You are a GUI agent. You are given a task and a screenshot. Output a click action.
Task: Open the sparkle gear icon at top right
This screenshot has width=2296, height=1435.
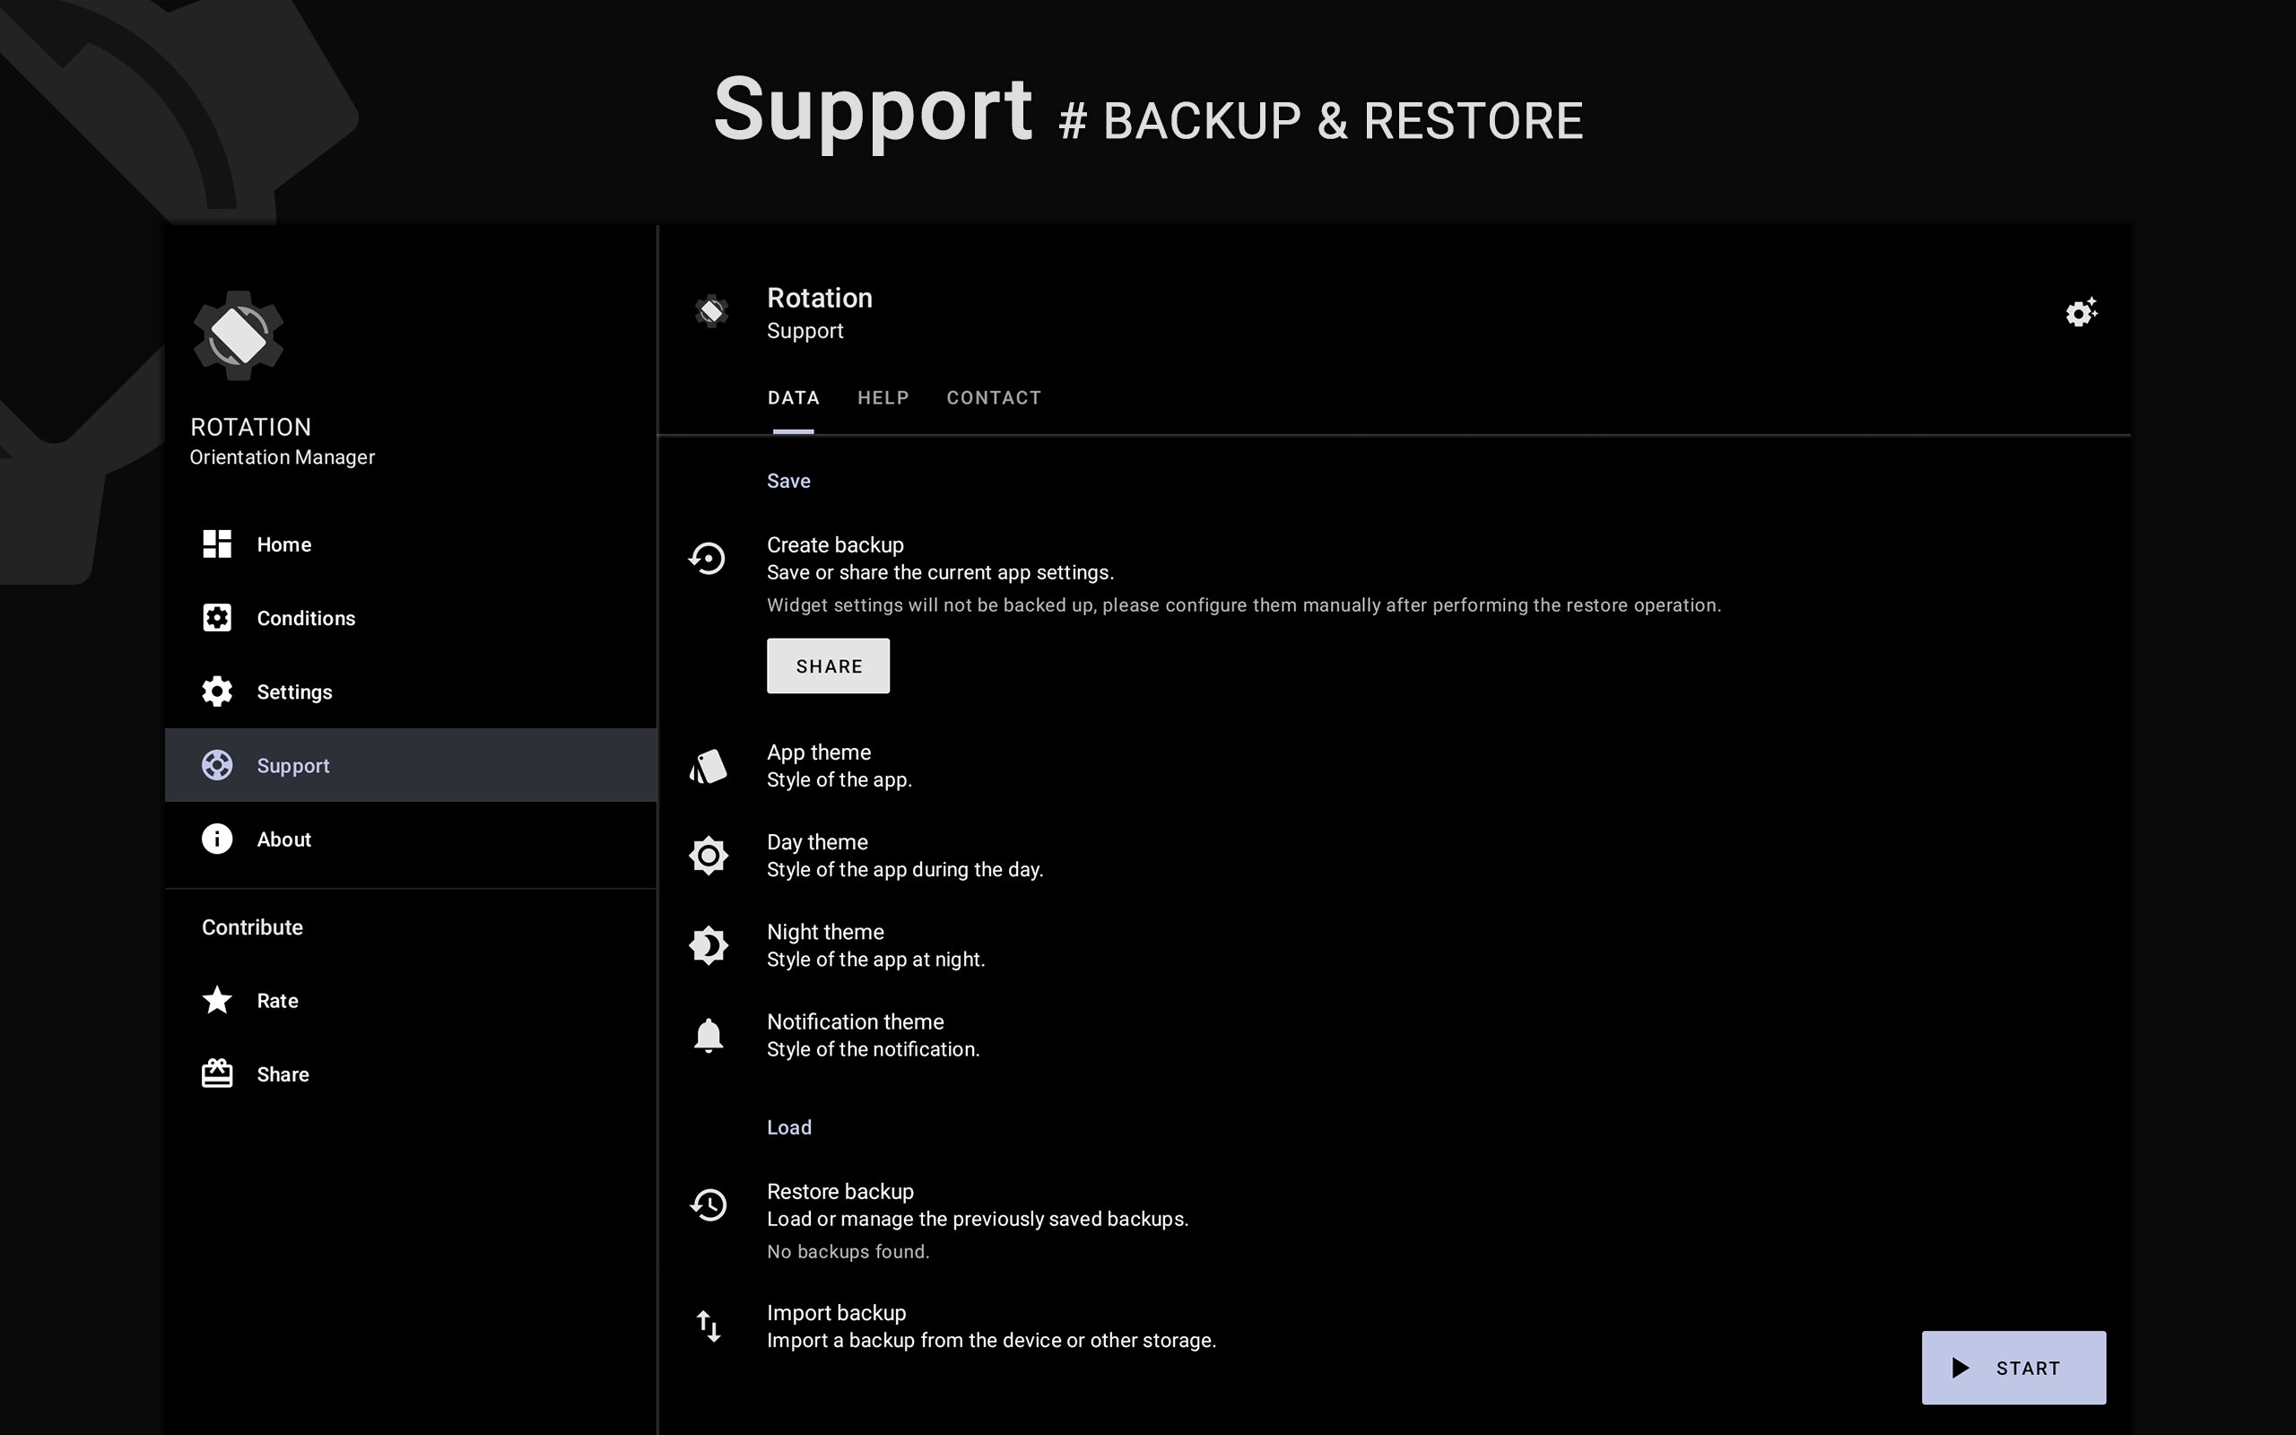tap(2082, 311)
